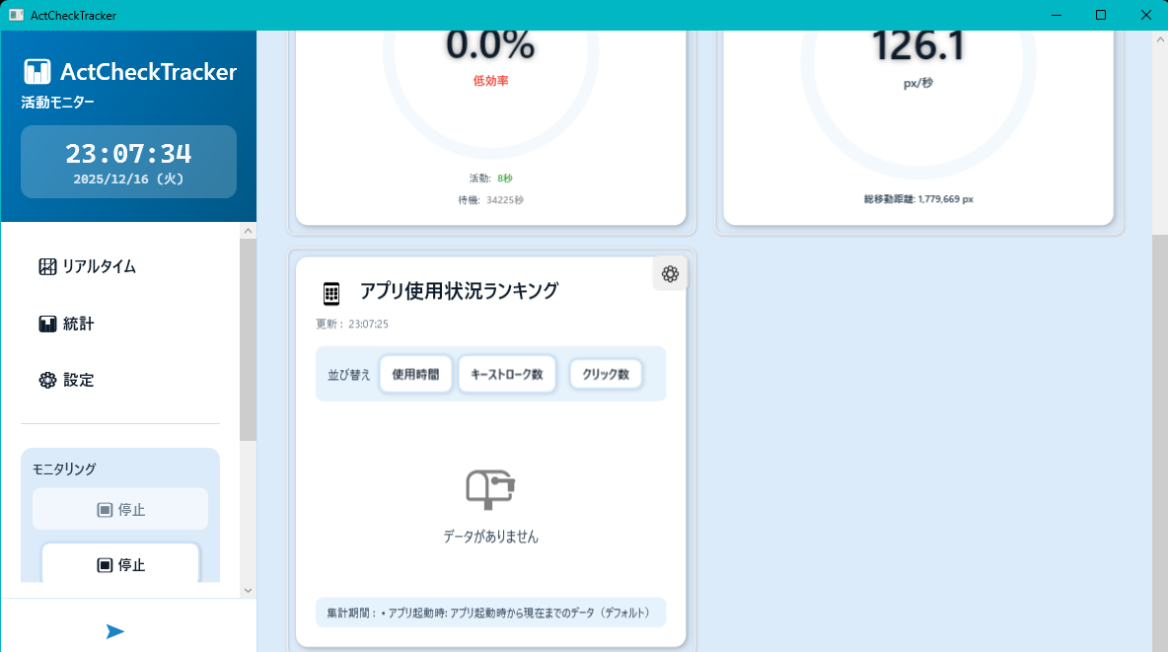
Task: Click the down chevron under the sidebar scrollbar
Action: click(248, 590)
